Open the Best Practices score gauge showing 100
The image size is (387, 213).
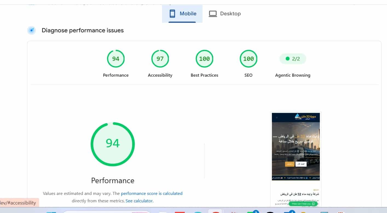pos(204,59)
